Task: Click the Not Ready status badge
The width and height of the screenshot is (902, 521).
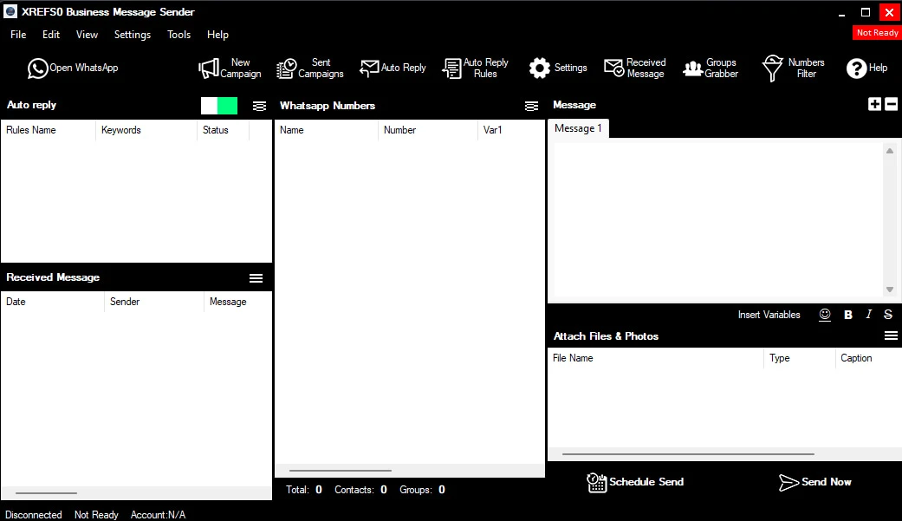Action: (877, 33)
